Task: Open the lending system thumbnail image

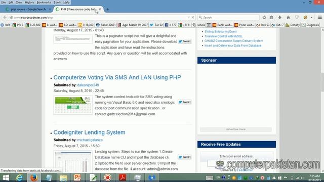Action: pos(73,162)
